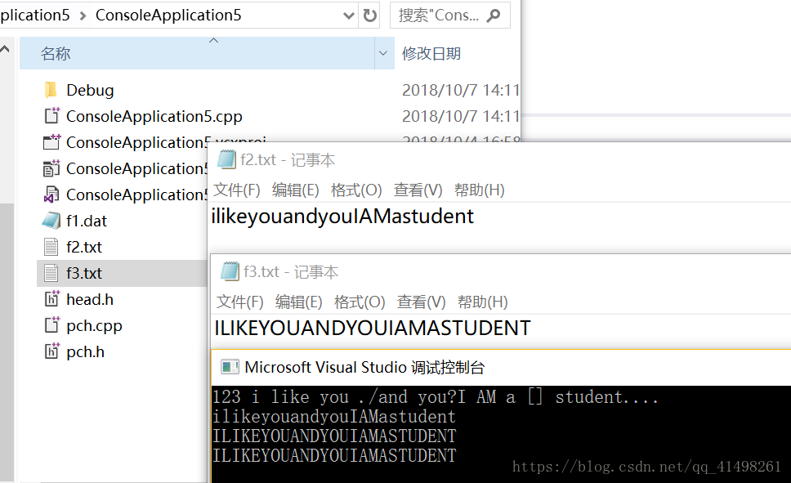The height and width of the screenshot is (483, 791).
Task: Open View menu in f2.txt Notepad
Action: point(418,190)
